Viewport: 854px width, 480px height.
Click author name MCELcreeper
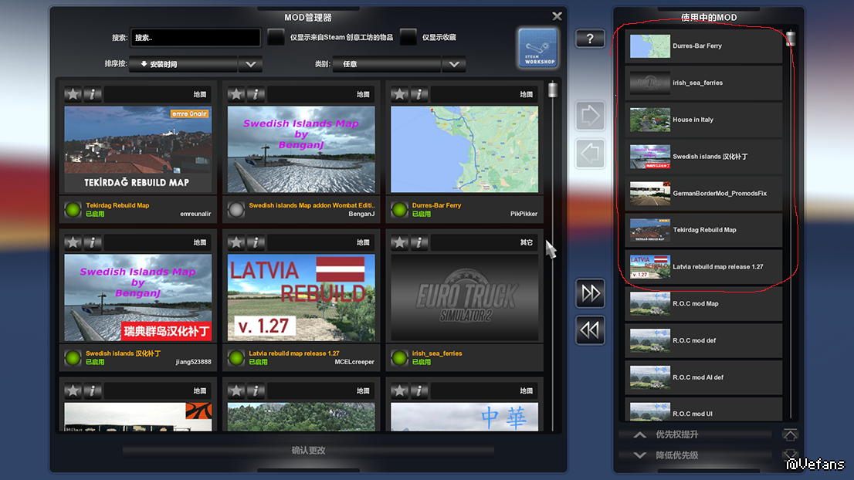(x=354, y=362)
